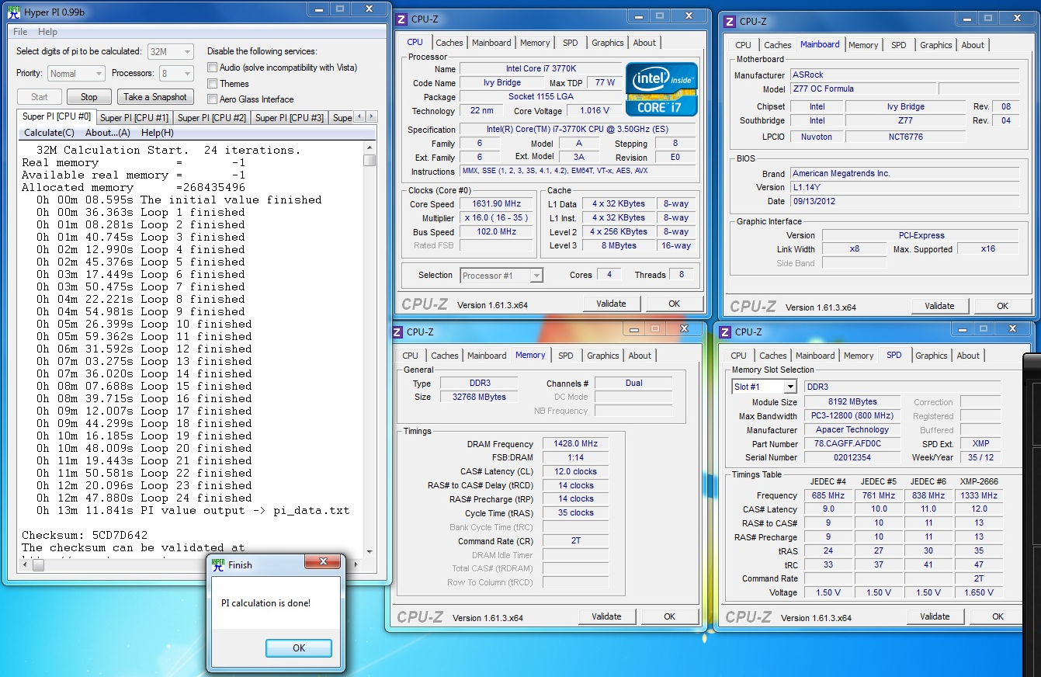Click the Hyper PI title bar icon
Image resolution: width=1041 pixels, height=677 pixels.
click(x=14, y=12)
